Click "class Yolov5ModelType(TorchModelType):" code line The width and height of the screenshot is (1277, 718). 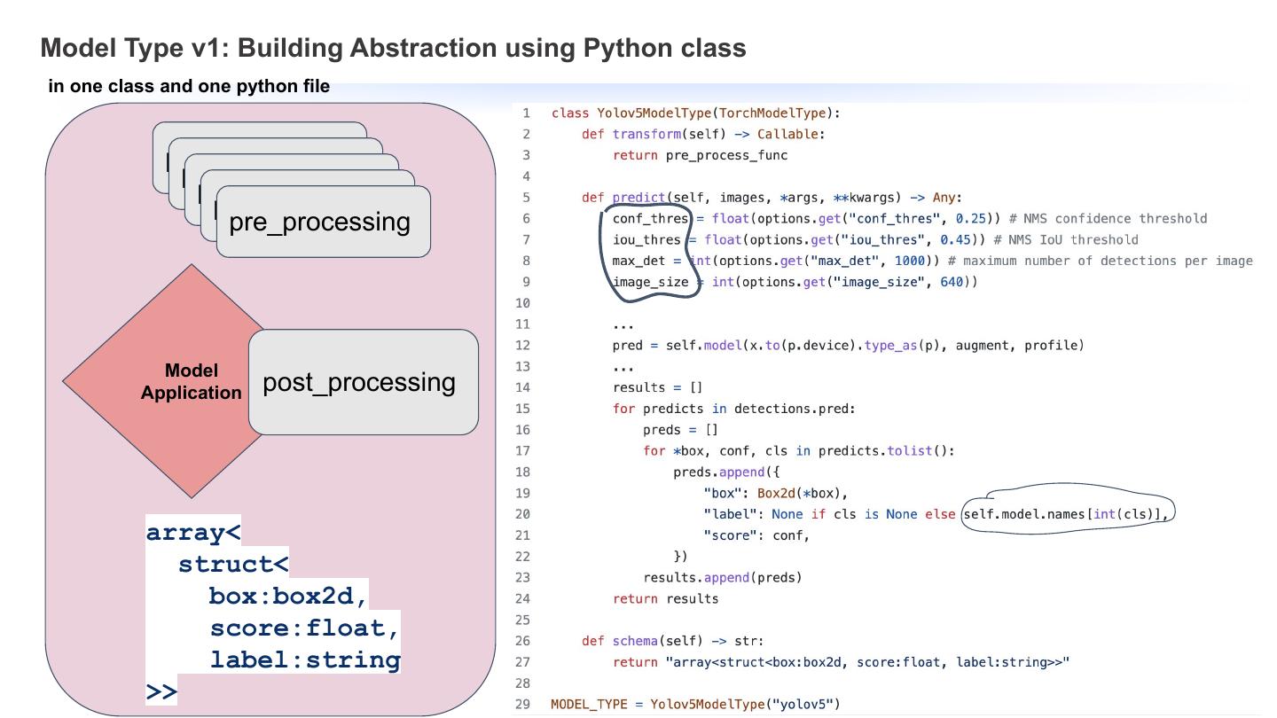coord(696,113)
